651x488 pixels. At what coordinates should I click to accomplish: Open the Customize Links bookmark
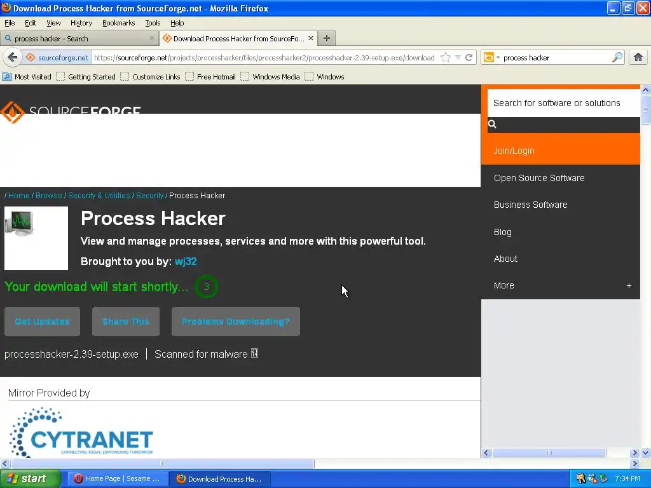pos(150,77)
